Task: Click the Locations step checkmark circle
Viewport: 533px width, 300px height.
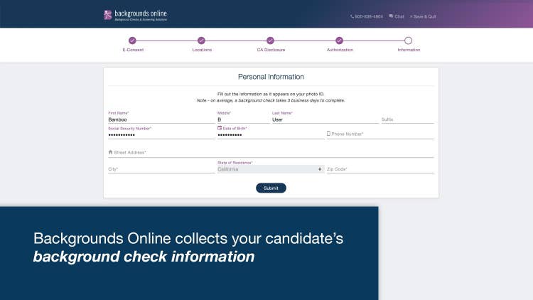Action: point(201,41)
